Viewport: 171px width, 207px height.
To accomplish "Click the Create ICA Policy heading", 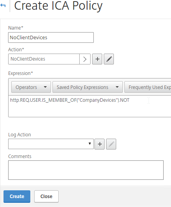I will 58,6.
